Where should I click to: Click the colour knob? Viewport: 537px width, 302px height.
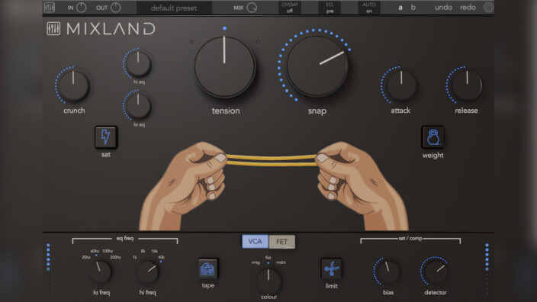coord(268,280)
